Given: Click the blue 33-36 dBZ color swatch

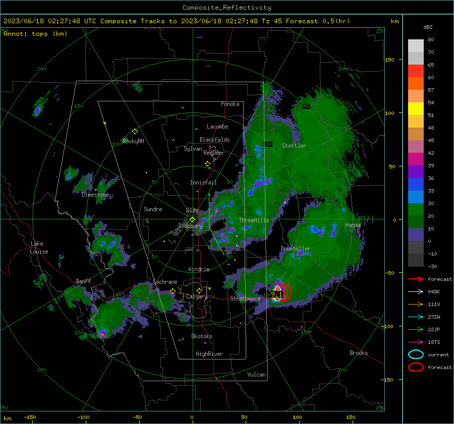Looking at the screenshot, I should tap(416, 185).
